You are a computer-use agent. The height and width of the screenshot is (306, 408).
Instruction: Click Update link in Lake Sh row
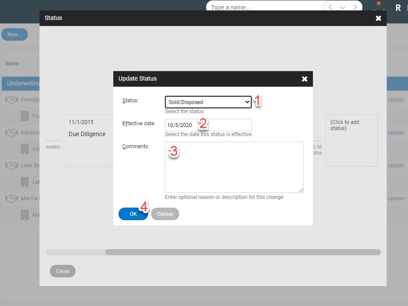396,166
